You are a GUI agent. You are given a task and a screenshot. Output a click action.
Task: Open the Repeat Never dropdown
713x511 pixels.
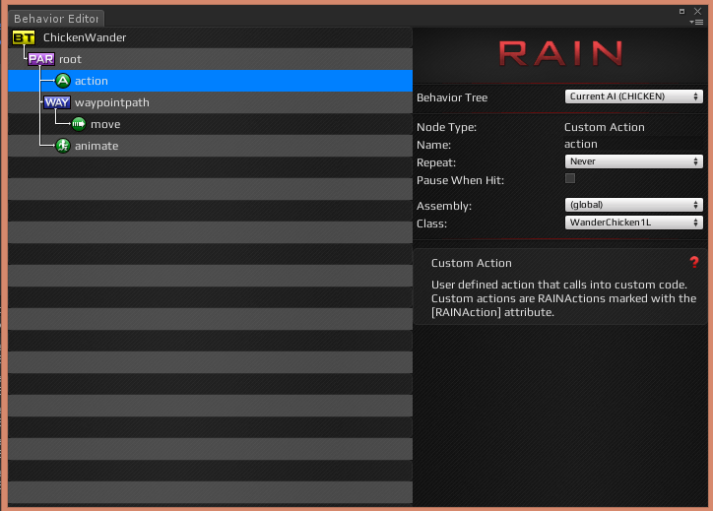[633, 161]
